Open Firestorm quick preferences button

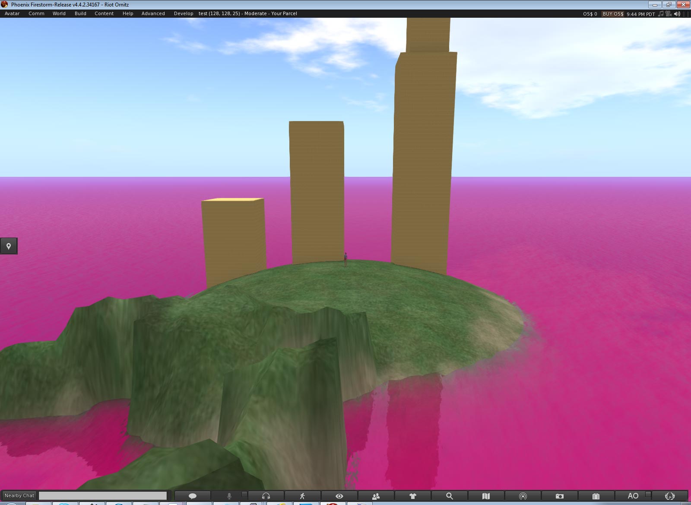click(670, 496)
